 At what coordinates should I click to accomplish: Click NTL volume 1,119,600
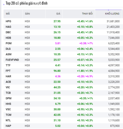[114, 120]
